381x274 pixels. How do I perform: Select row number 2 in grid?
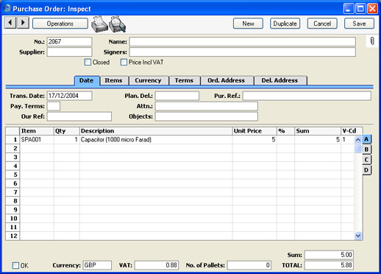click(x=13, y=148)
